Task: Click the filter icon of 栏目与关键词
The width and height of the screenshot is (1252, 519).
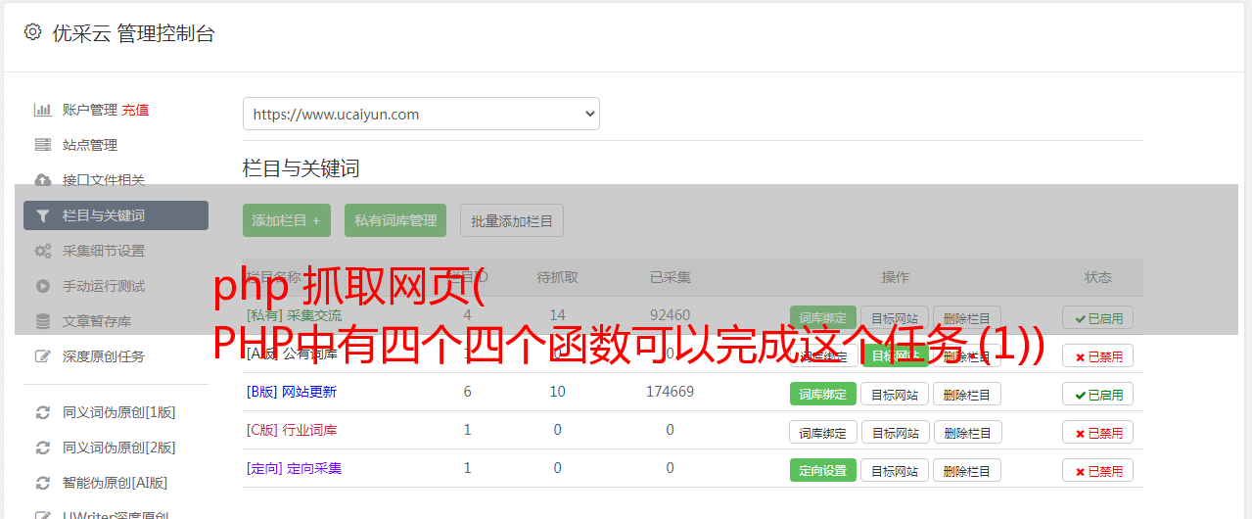Action: pyautogui.click(x=43, y=215)
